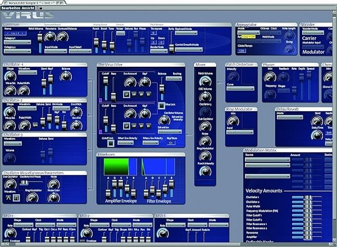The height and width of the screenshot is (247, 337).
Task: Enable Oscillator 2 Sync button
Action: [x=35, y=125]
